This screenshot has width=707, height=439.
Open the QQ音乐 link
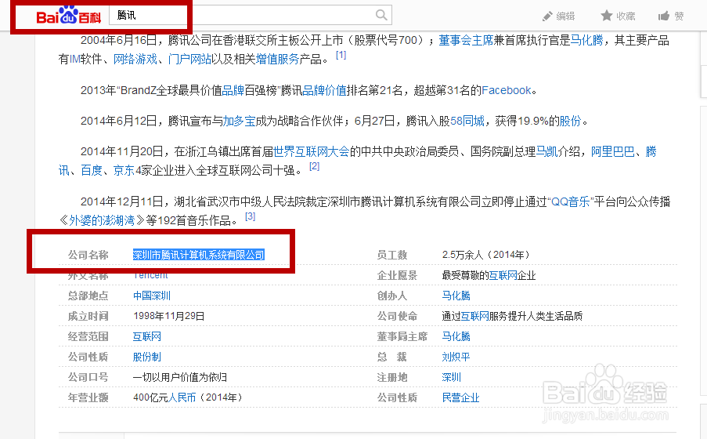coord(571,201)
